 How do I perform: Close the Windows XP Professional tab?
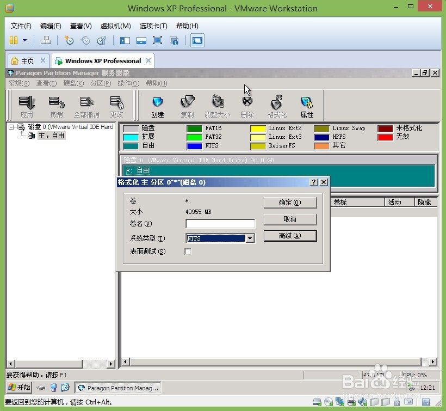click(148, 60)
